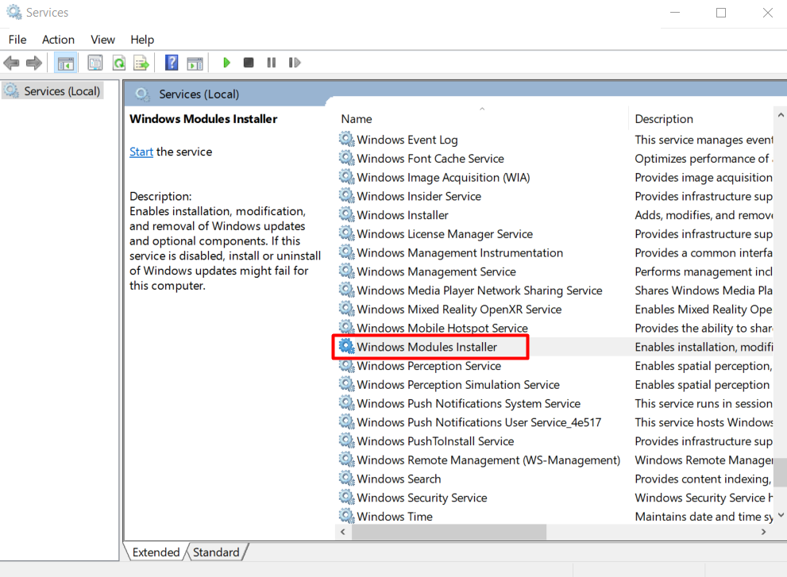The width and height of the screenshot is (787, 577).
Task: Switch to the Standard tab
Action: (216, 552)
